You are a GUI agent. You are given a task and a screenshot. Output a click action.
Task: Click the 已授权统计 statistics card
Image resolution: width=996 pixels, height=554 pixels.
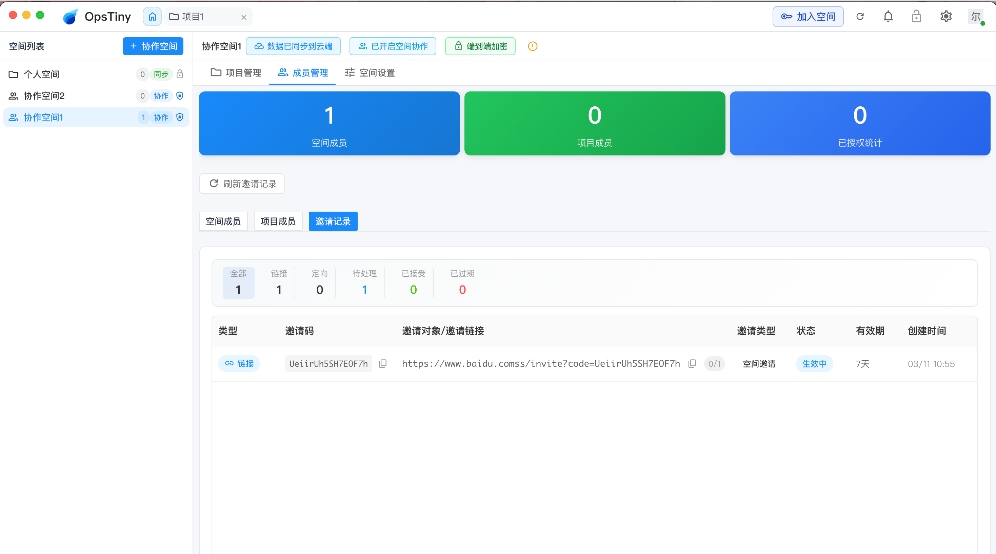pyautogui.click(x=860, y=124)
